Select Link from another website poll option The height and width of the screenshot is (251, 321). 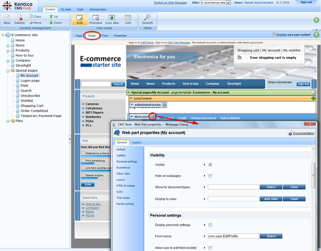pyautogui.click(x=83, y=167)
